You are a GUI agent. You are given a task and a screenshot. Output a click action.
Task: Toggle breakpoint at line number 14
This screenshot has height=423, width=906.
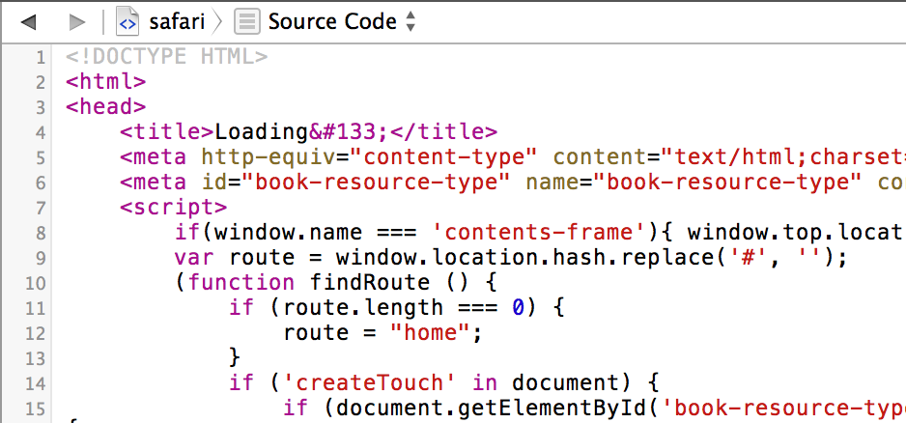pos(35,383)
